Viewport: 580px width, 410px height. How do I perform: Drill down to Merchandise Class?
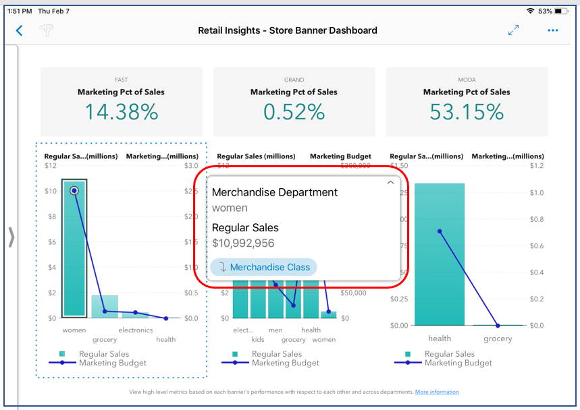263,267
